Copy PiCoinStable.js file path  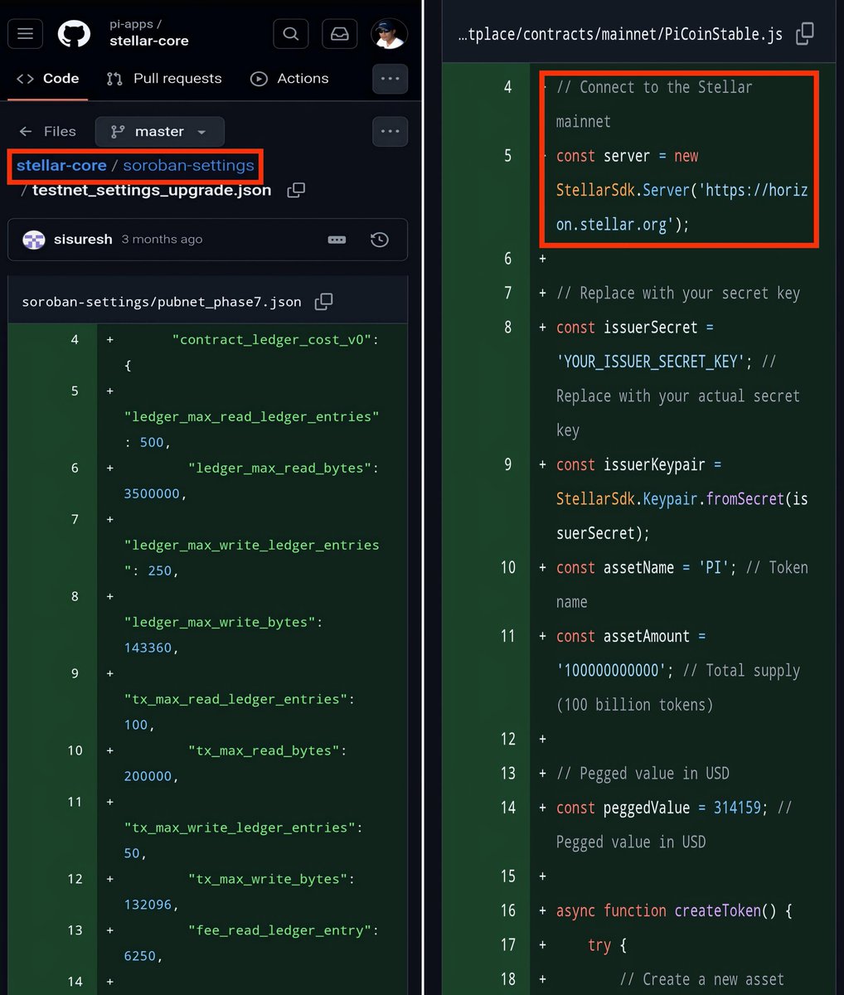tap(805, 34)
